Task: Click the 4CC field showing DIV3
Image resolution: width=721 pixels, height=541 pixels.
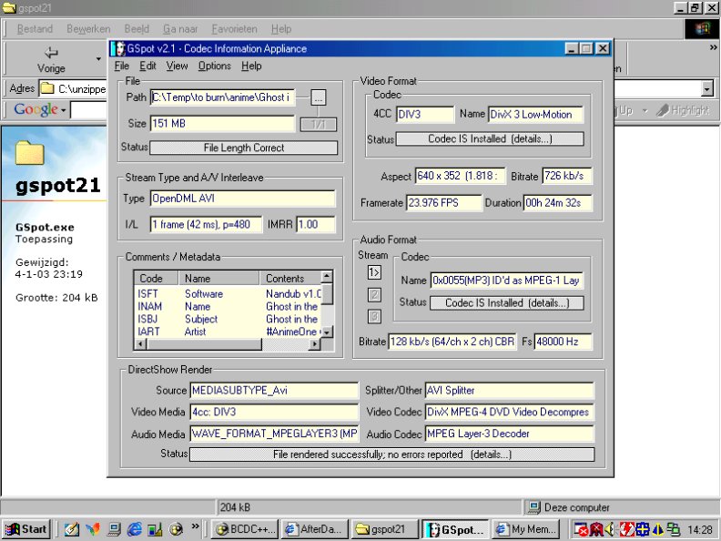Action: click(x=425, y=114)
